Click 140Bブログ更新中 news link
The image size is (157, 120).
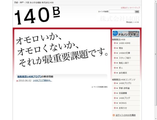pos(42,81)
